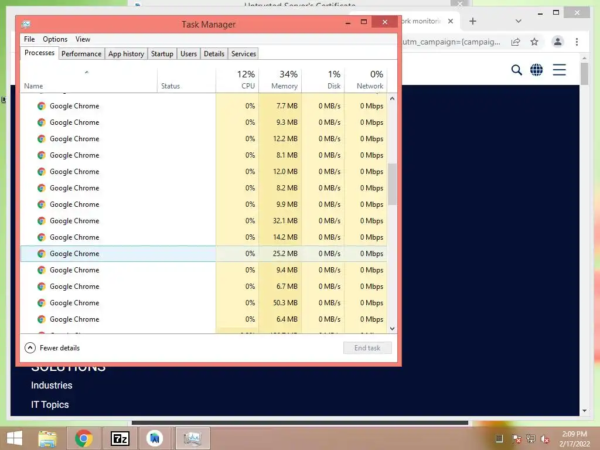Click Chrome icon in the 32.1 MB row
600x450 pixels.
42,221
